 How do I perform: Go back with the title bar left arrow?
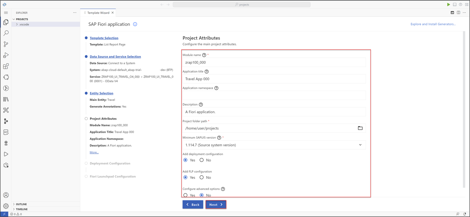click(x=162, y=5)
